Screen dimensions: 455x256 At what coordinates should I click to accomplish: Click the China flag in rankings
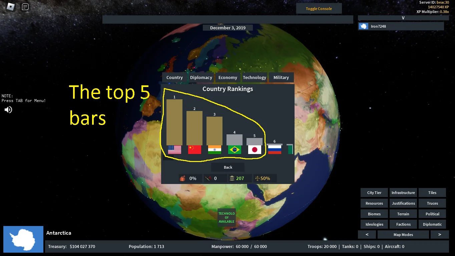194,150
